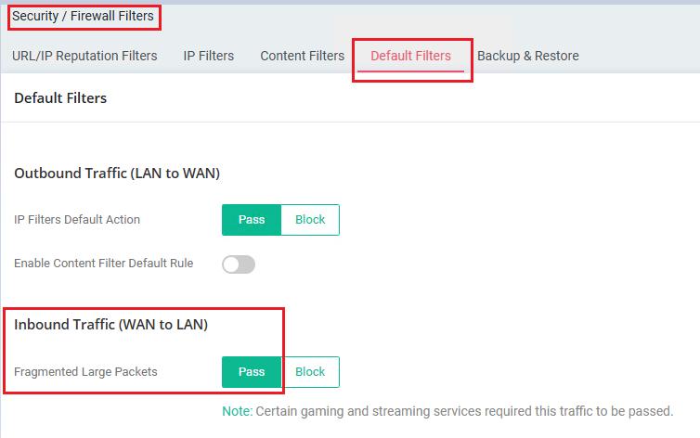
Task: Choose Pass for Fragmented Large Packets
Action: click(252, 372)
